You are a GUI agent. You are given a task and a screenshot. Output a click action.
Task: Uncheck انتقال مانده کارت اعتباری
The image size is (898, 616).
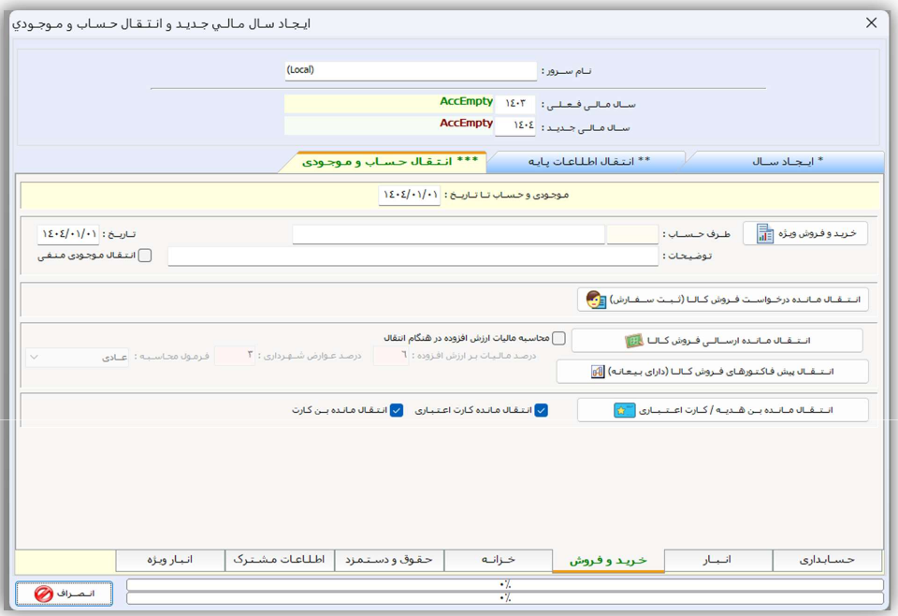pos(542,410)
